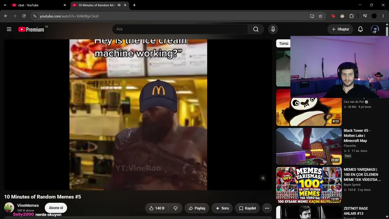Open the red Tp browser extension
This screenshot has width=389, height=219.
coord(333,16)
